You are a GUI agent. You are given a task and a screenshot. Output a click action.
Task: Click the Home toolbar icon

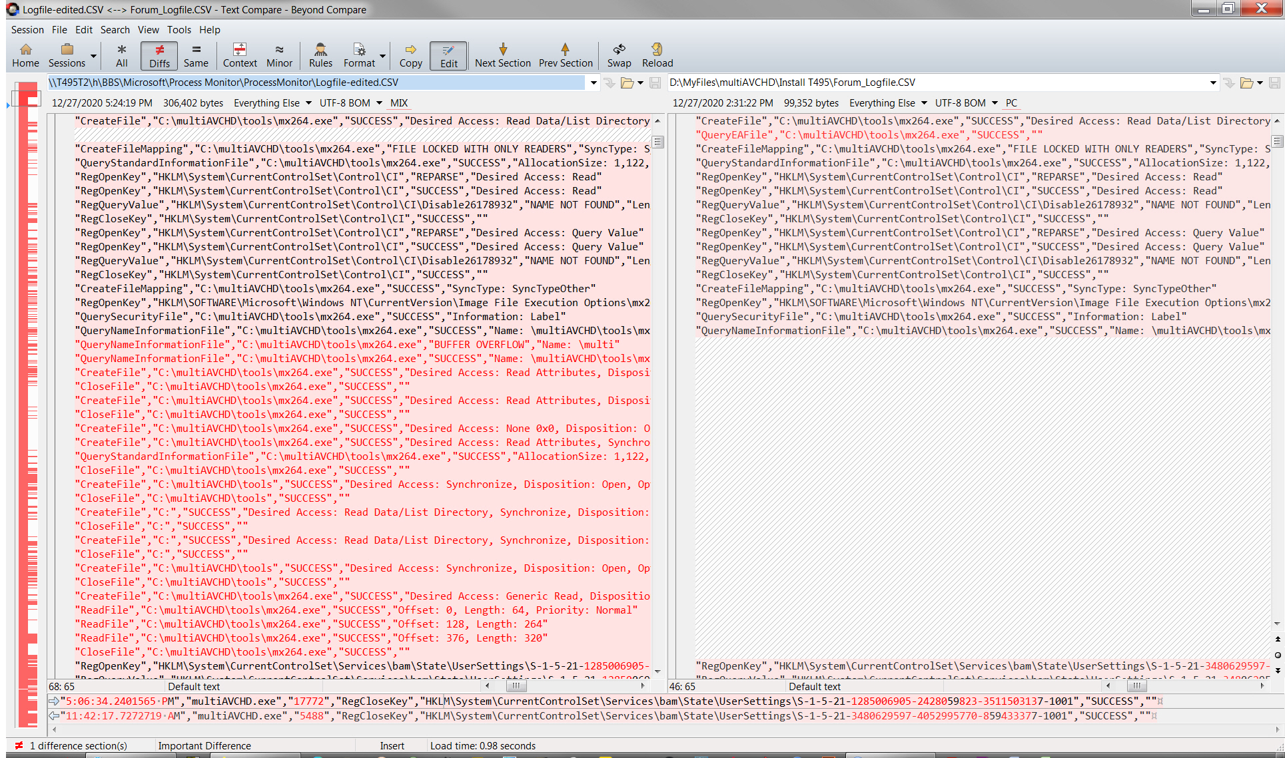[x=25, y=55]
